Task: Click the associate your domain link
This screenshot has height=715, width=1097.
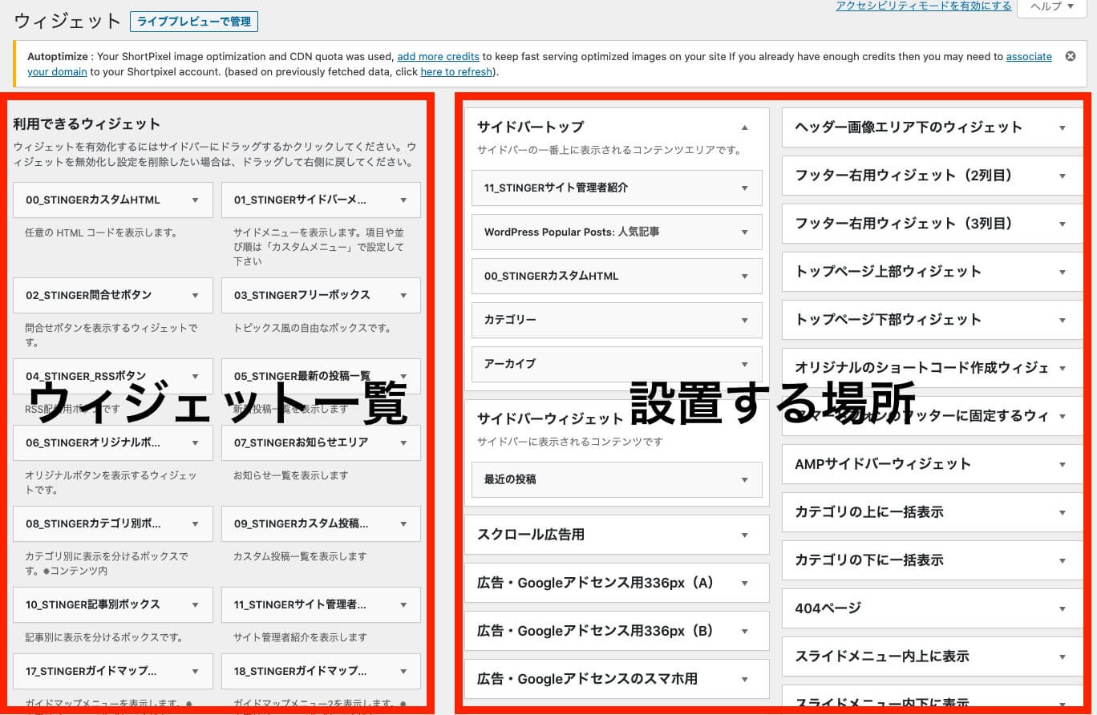Action: click(1029, 56)
